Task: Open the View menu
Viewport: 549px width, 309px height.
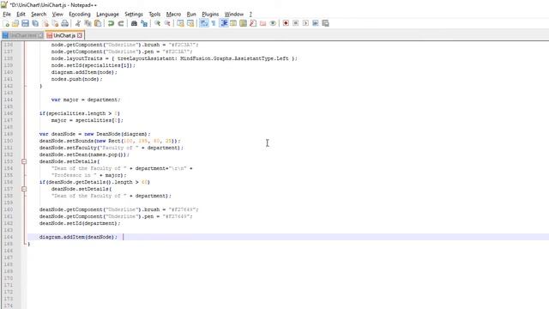Action: 57,14
